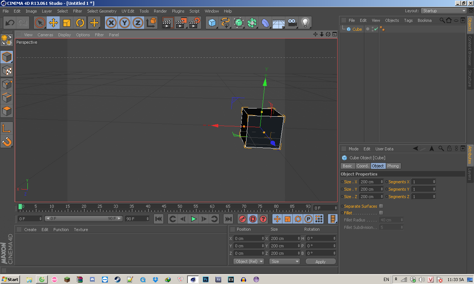This screenshot has height=284, width=474.
Task: Open the Size mode dropdown
Action: click(285, 261)
